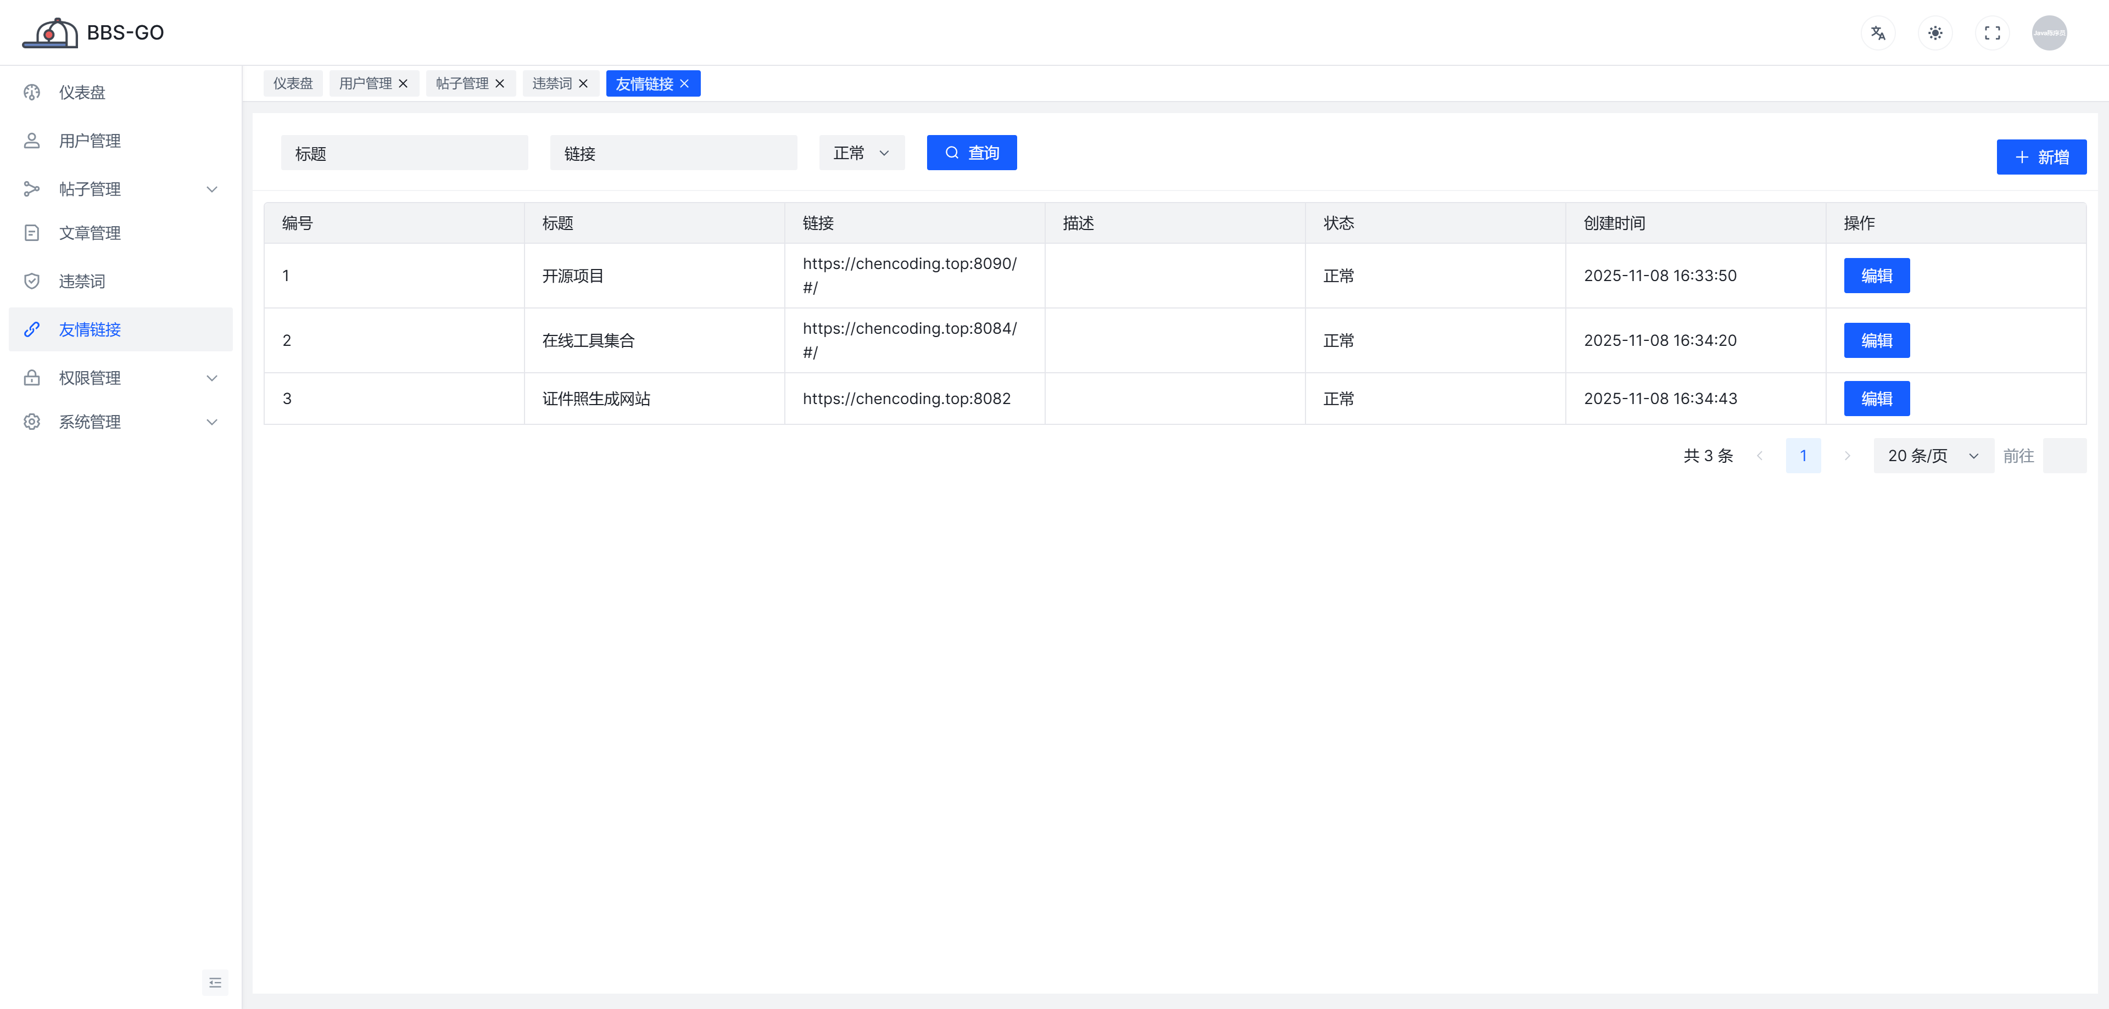Close the 用户管理 tab
This screenshot has width=2109, height=1009.
pos(403,83)
